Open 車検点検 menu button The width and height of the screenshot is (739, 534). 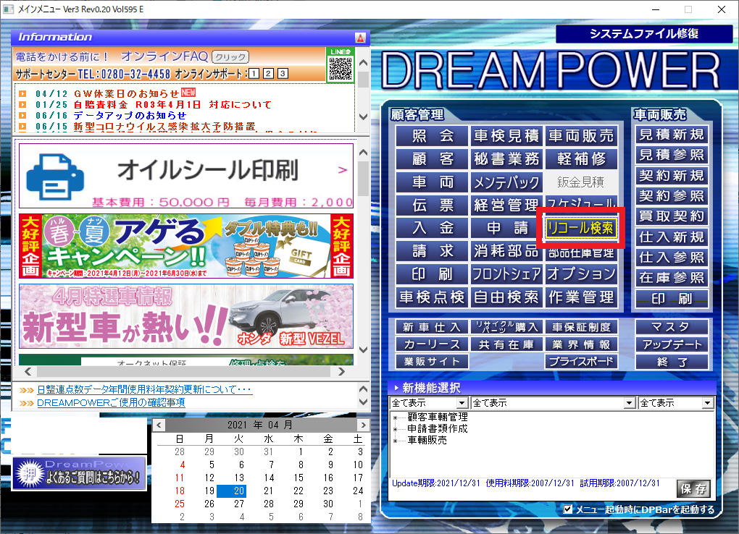pyautogui.click(x=433, y=297)
